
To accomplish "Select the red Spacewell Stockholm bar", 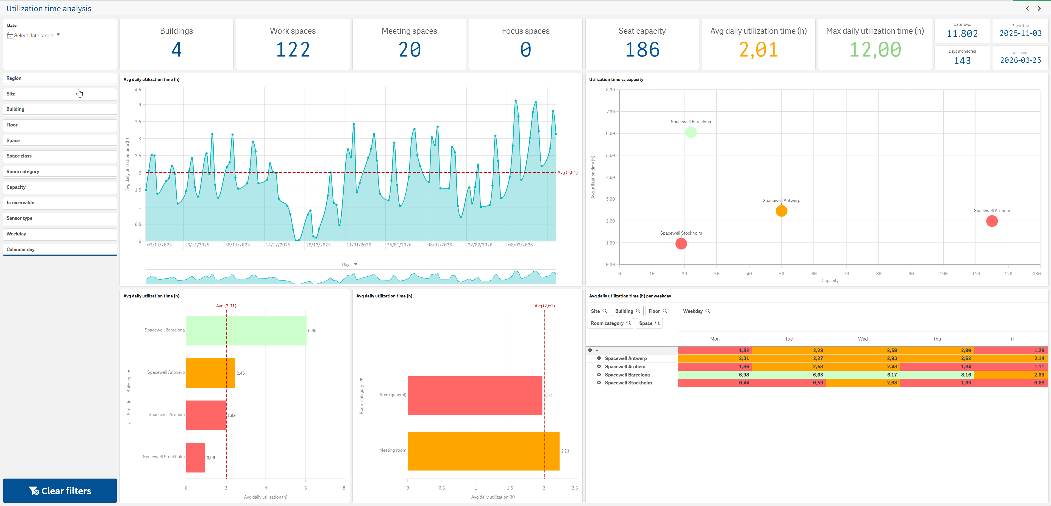I will click(196, 457).
